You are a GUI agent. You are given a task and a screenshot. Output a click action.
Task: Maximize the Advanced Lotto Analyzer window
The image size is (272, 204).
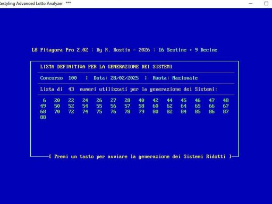tap(266, 3)
